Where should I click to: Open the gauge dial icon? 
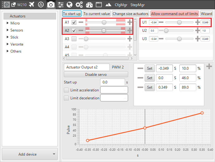[x=89, y=5]
